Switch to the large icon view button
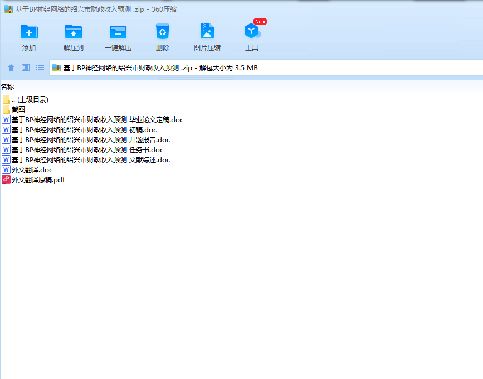The height and width of the screenshot is (379, 483). [26, 67]
